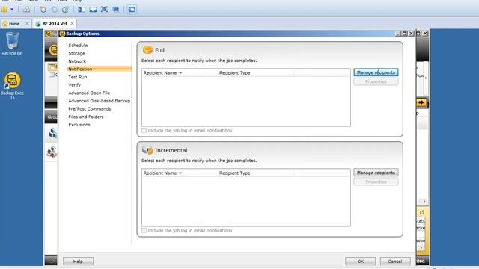The image size is (479, 269).
Task: Open Pre/Post Commands settings
Action: (x=90, y=108)
